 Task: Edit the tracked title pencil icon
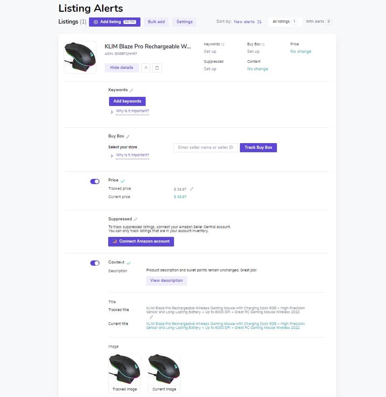[x=151, y=317]
